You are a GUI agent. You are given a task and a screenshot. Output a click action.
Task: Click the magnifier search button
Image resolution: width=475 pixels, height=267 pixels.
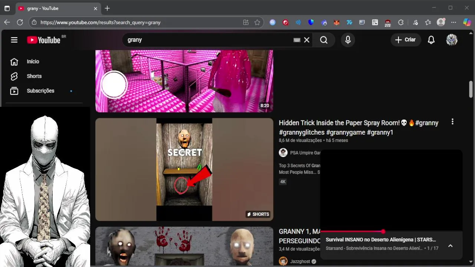click(324, 40)
